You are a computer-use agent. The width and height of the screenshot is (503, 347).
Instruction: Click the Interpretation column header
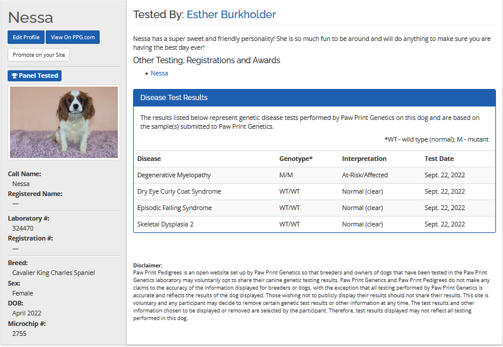pos(364,159)
